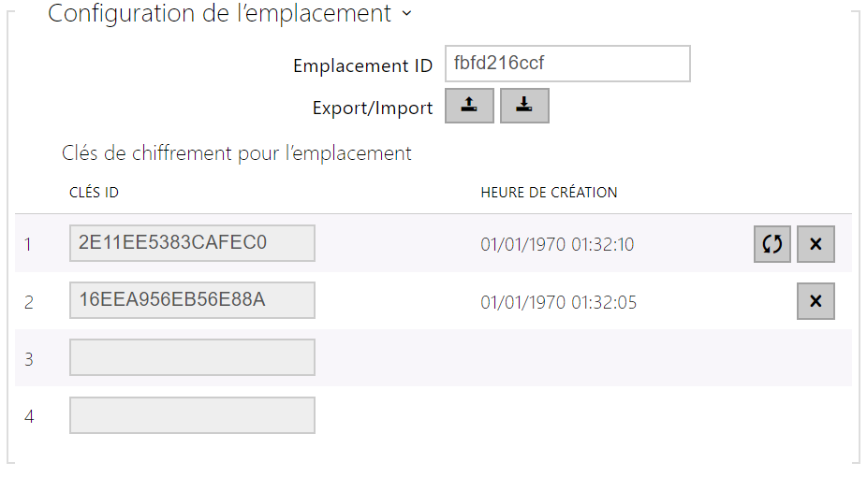Screen dimensions: 867x477
Task: Click the HEURE DE CRÉATION column header
Action: click(x=549, y=193)
